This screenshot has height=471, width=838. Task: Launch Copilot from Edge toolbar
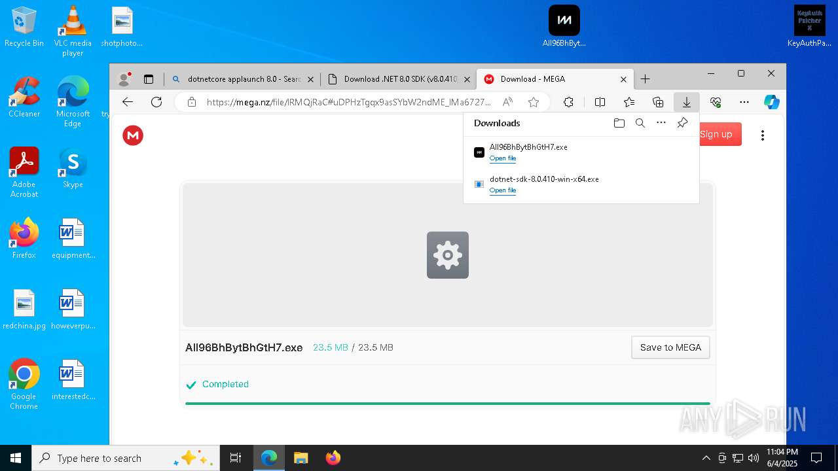click(772, 102)
